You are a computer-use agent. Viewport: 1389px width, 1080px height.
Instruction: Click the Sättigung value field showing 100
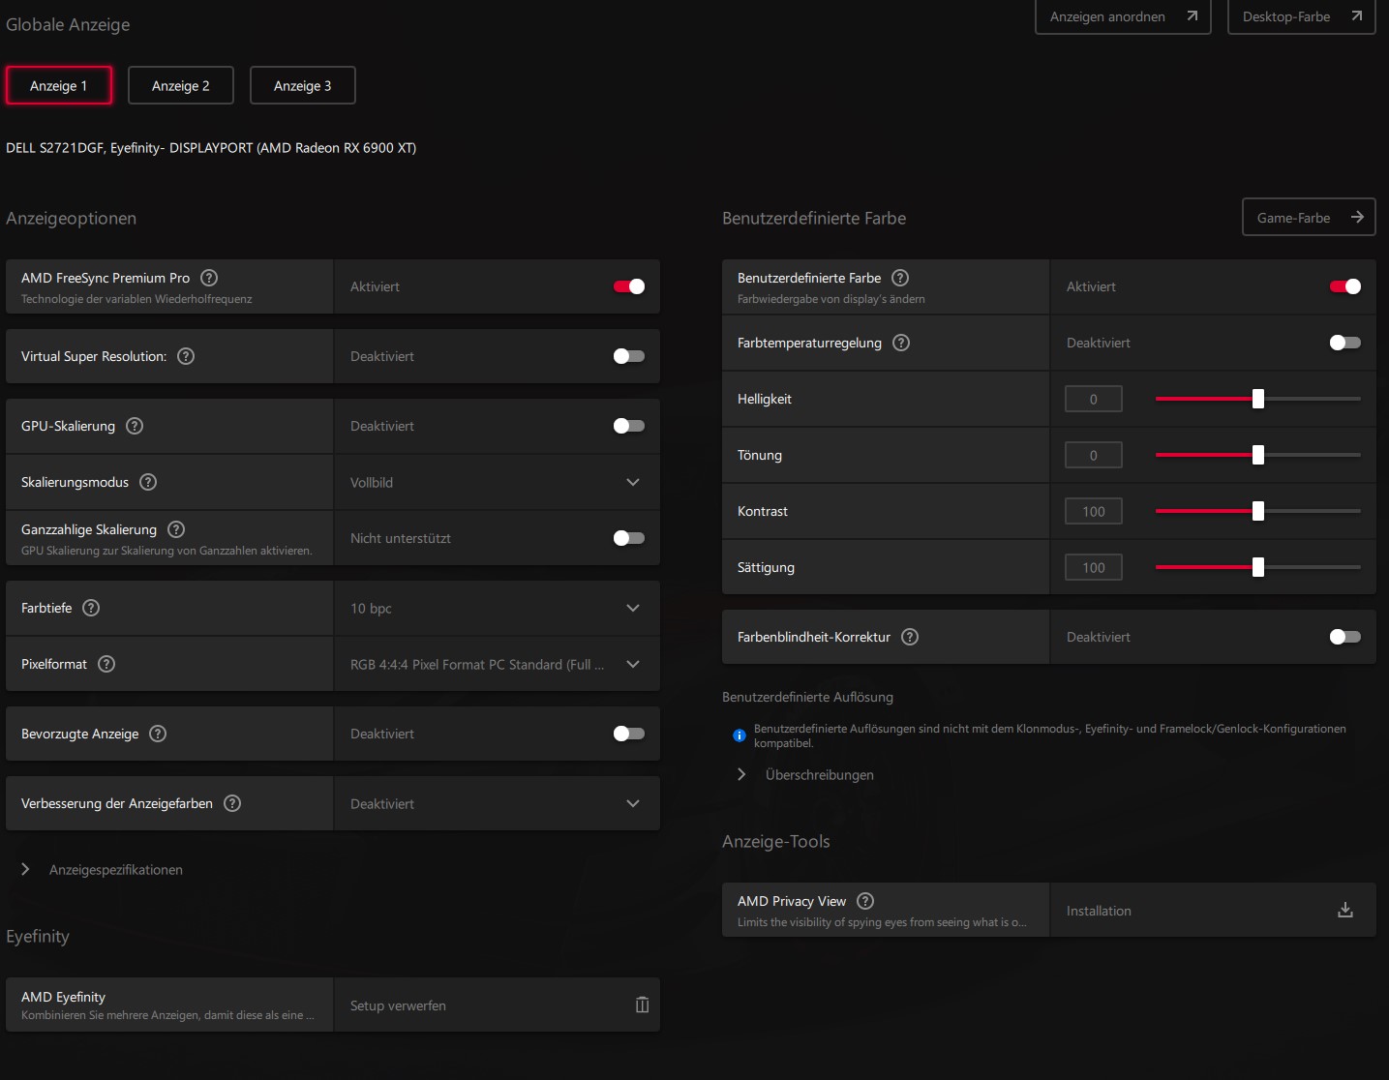click(1094, 567)
